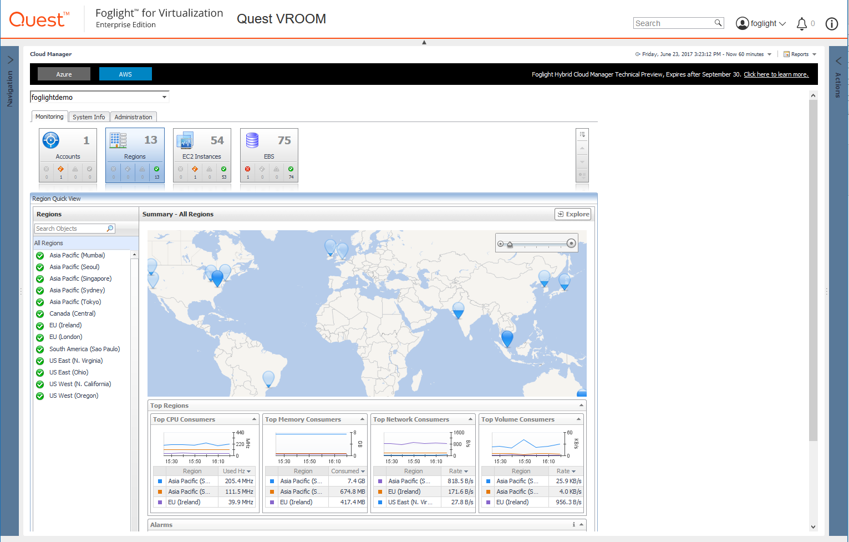Select the Accounts tile icon

coord(51,140)
